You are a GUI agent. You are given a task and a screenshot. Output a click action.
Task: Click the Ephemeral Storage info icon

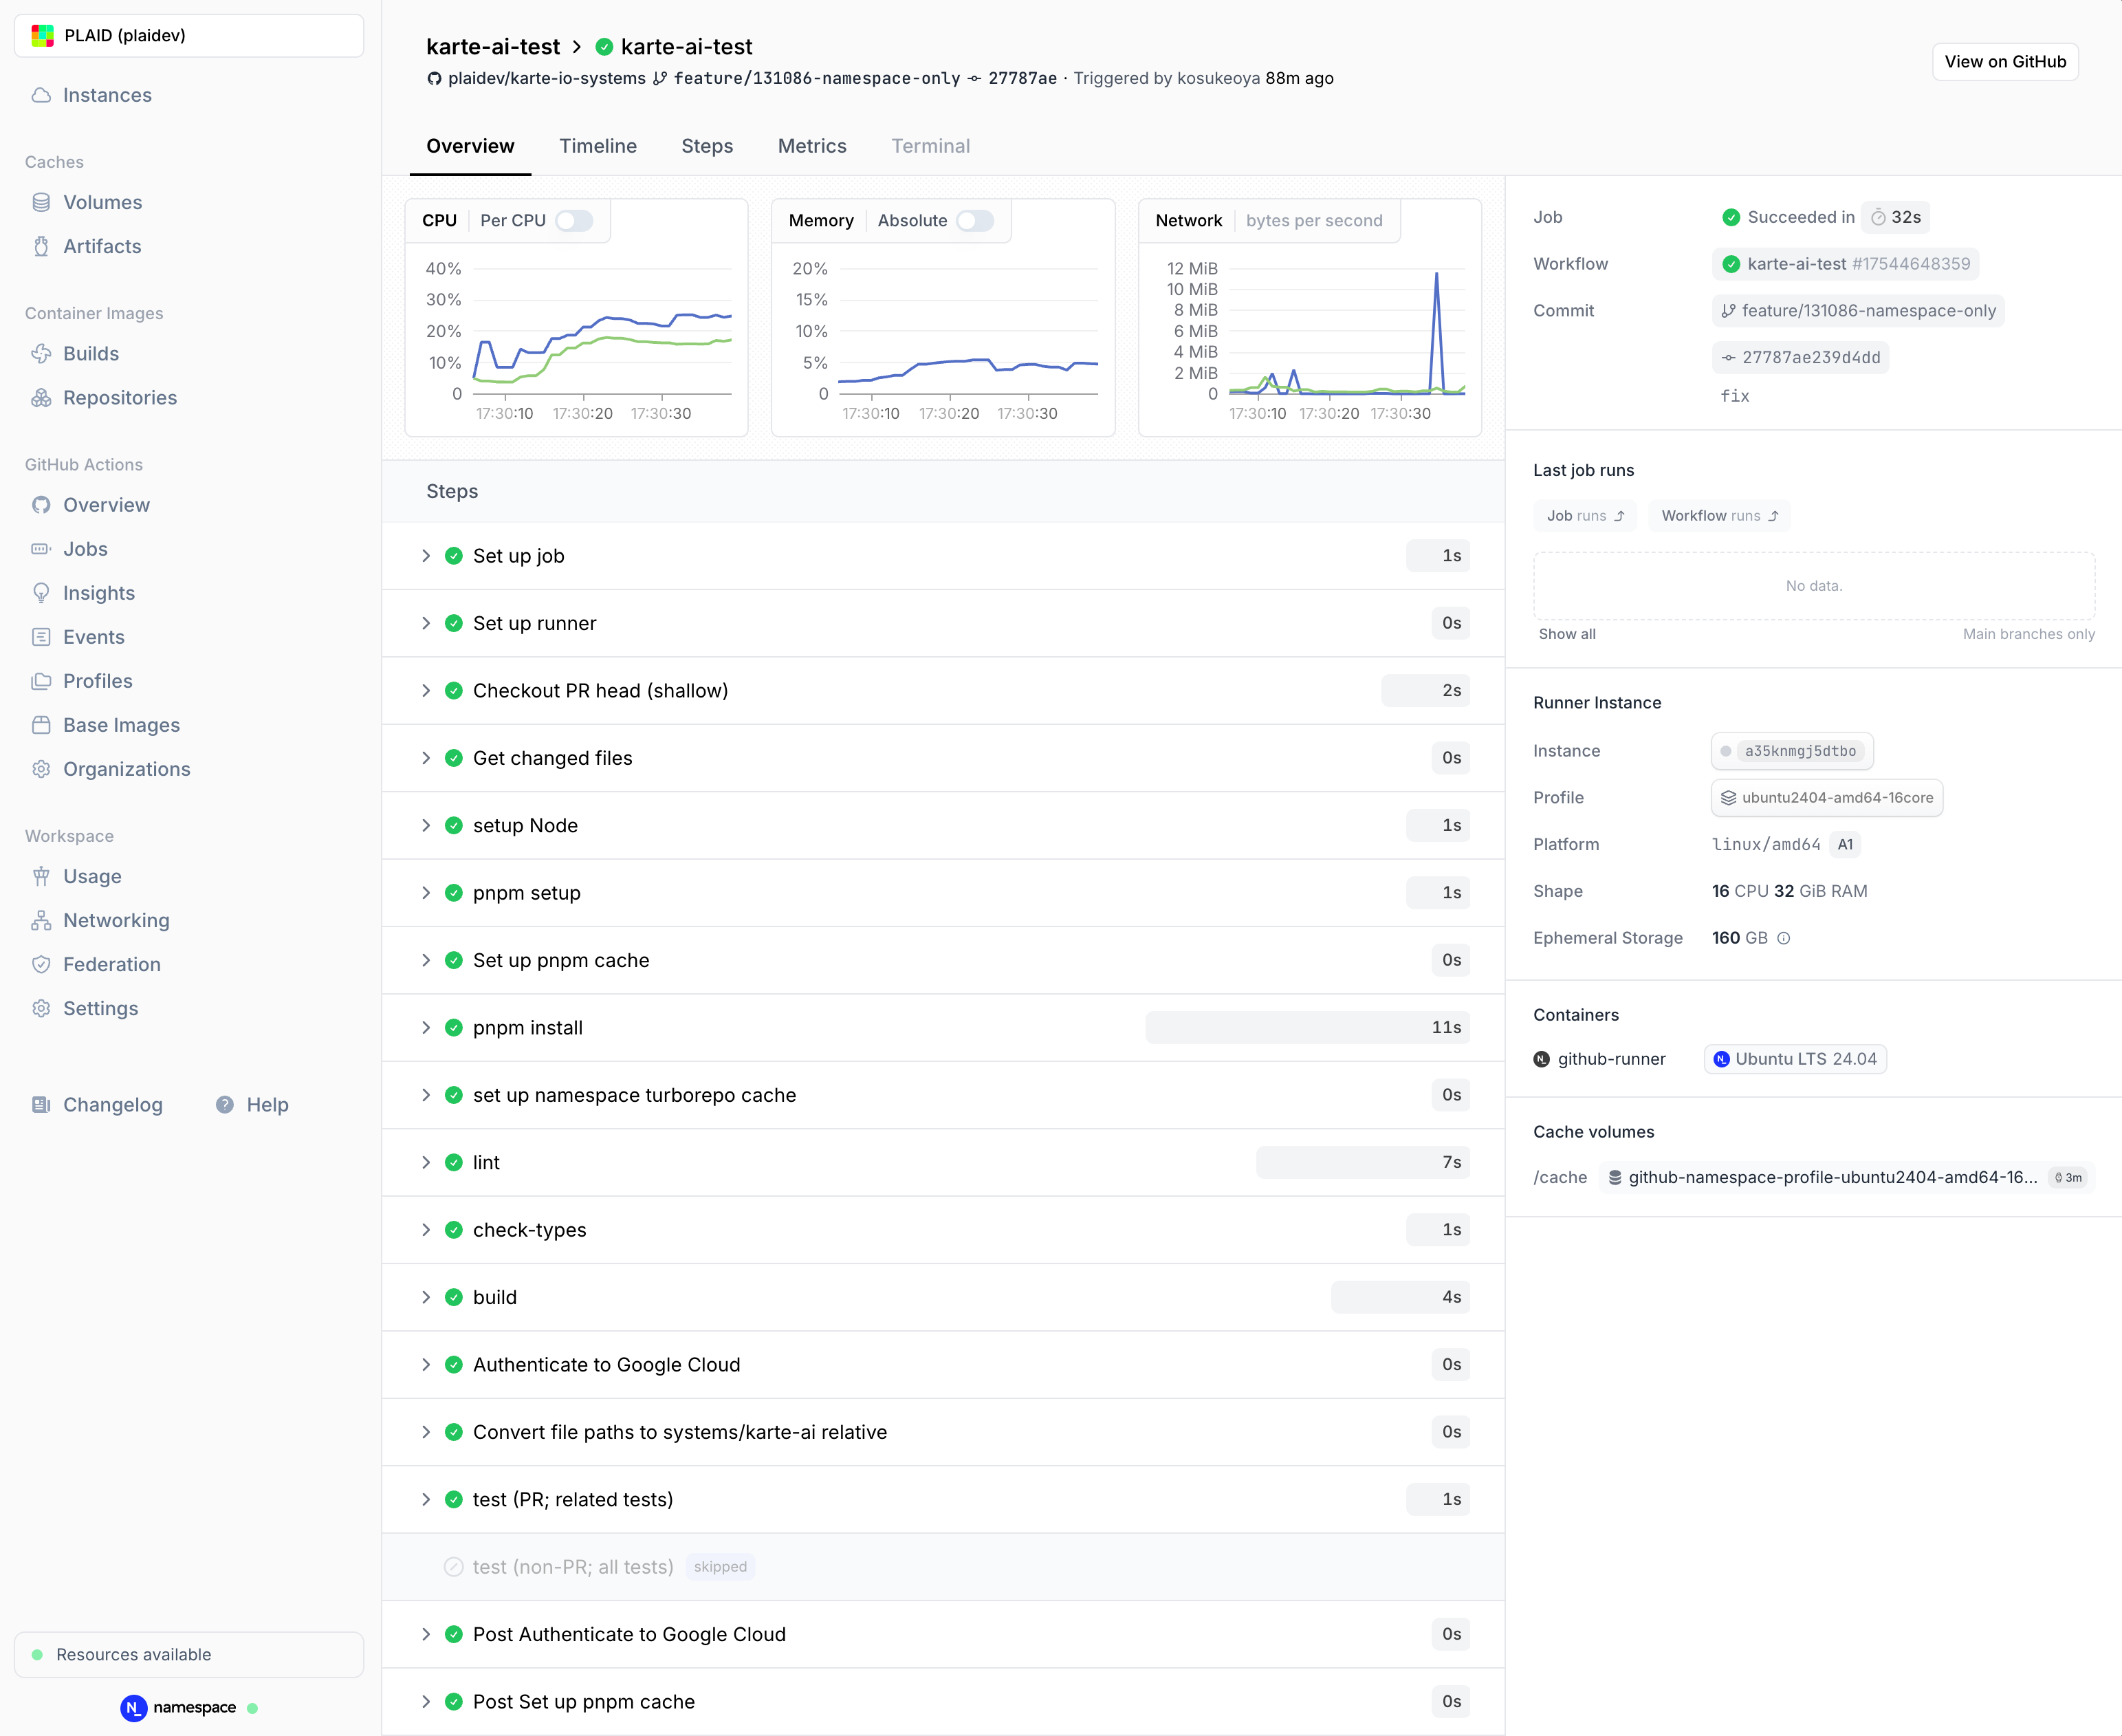coord(1783,938)
